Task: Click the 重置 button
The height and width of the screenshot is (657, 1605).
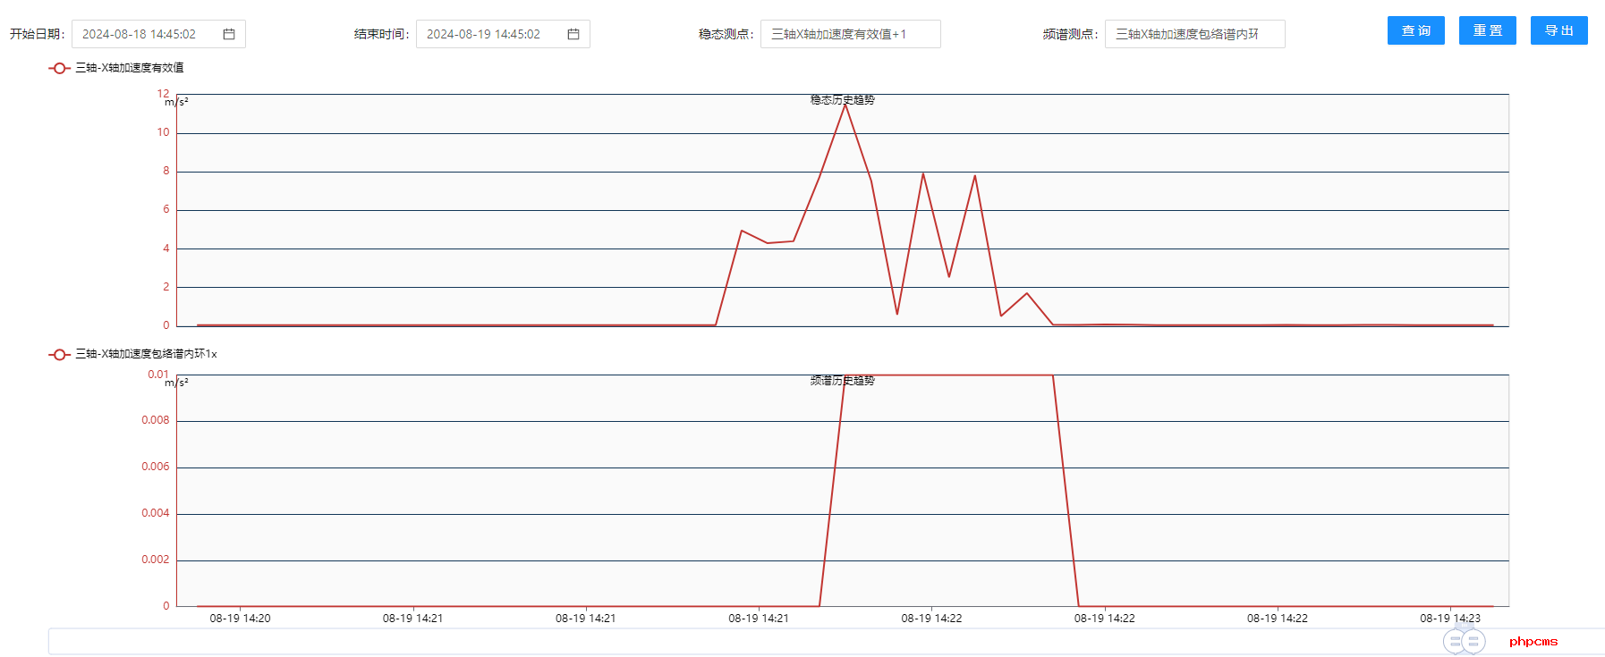Action: point(1487,30)
